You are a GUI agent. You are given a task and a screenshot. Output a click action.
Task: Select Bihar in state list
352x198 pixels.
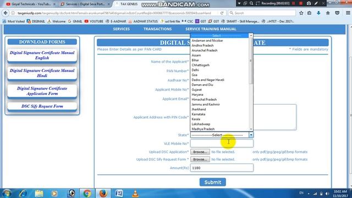point(219,60)
